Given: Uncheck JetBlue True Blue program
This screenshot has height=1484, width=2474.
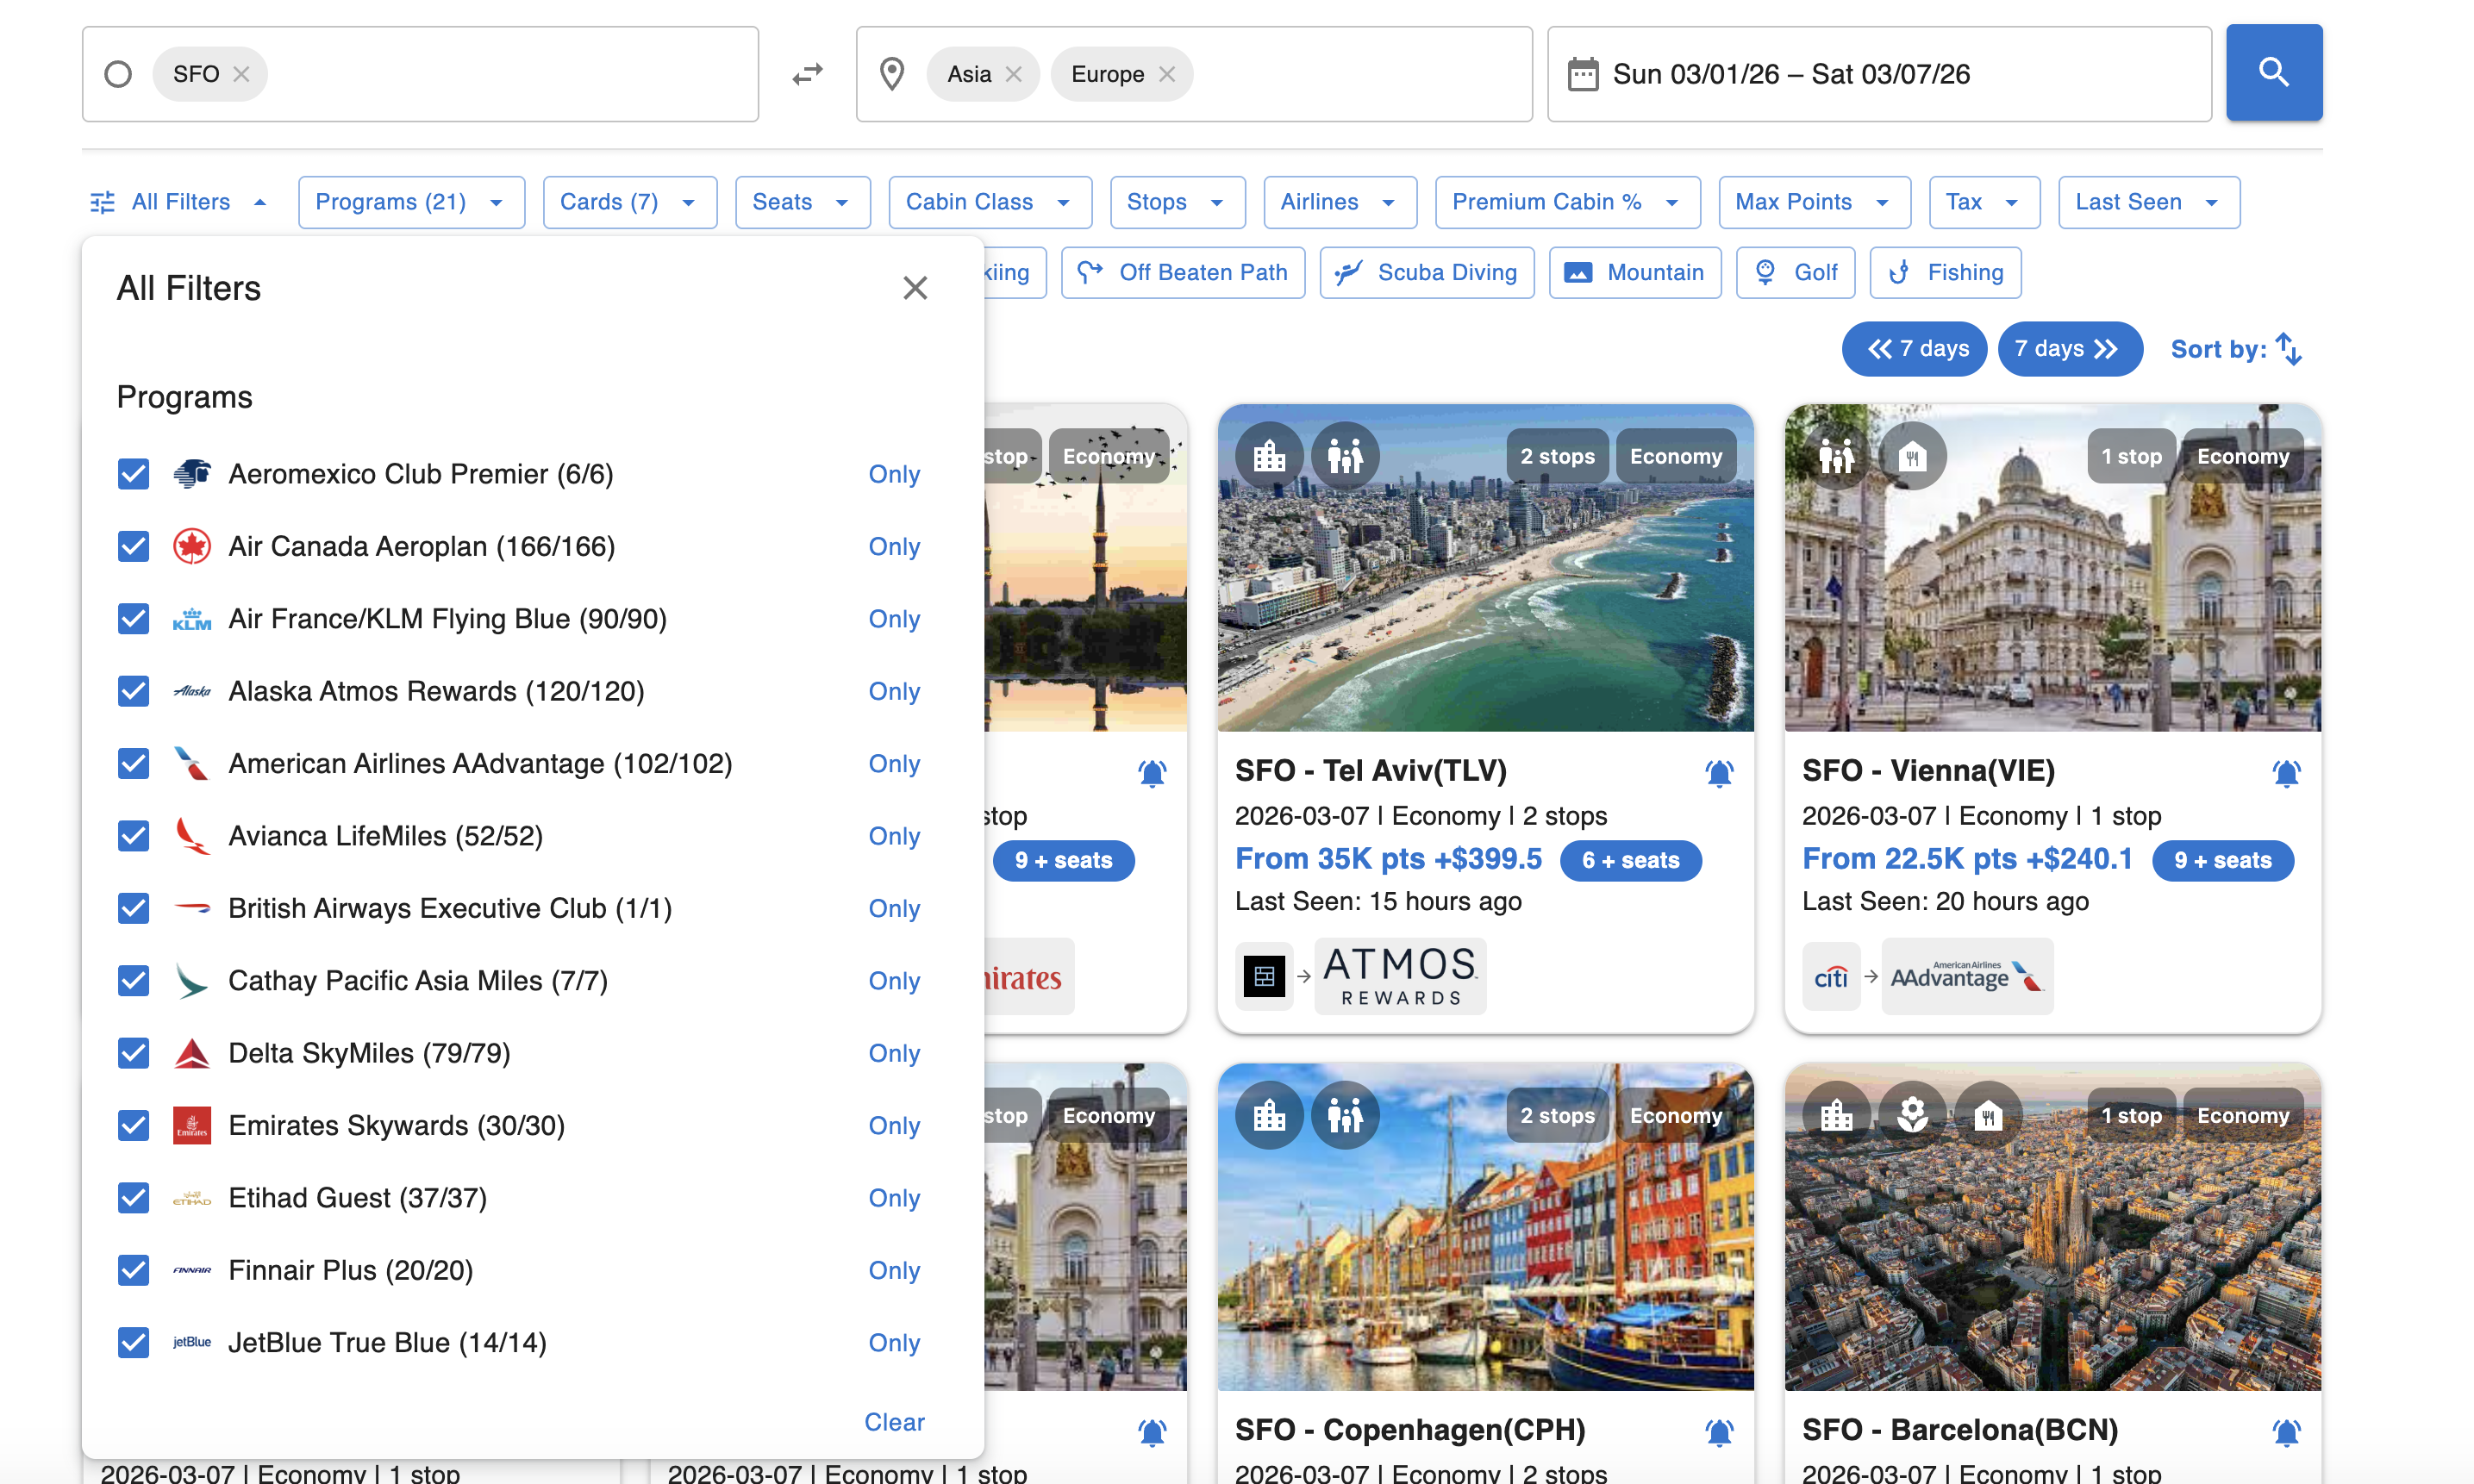Looking at the screenshot, I should pyautogui.click(x=133, y=1342).
